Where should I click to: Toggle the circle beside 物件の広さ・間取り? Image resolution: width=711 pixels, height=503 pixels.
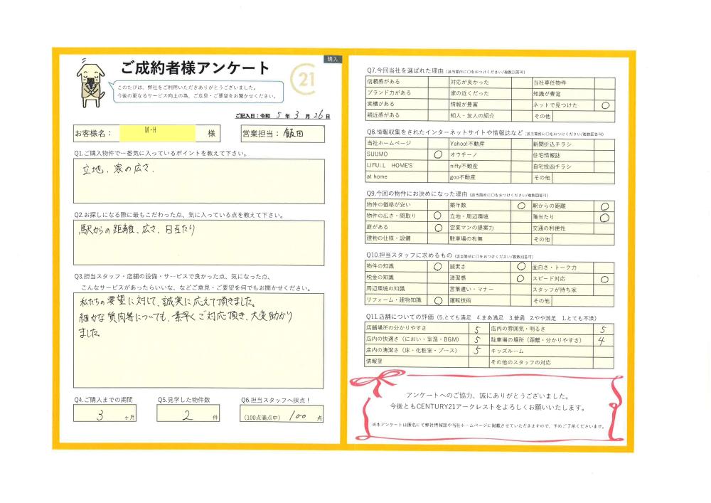click(437, 216)
